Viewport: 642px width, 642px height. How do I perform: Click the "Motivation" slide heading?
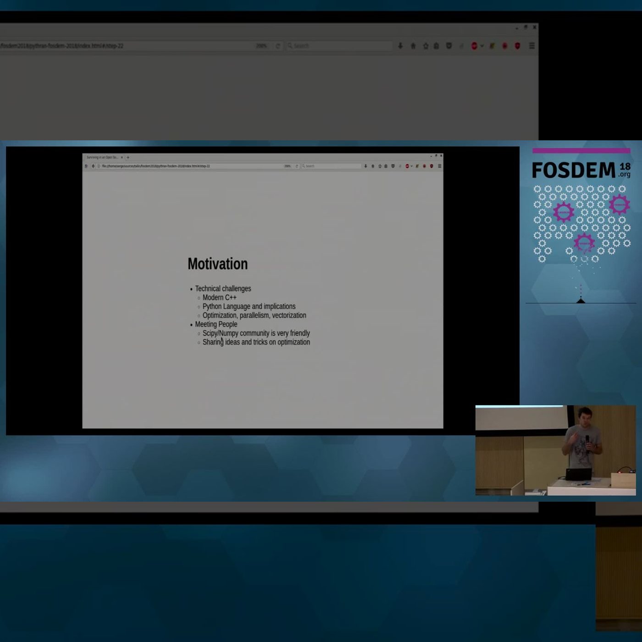tap(218, 264)
